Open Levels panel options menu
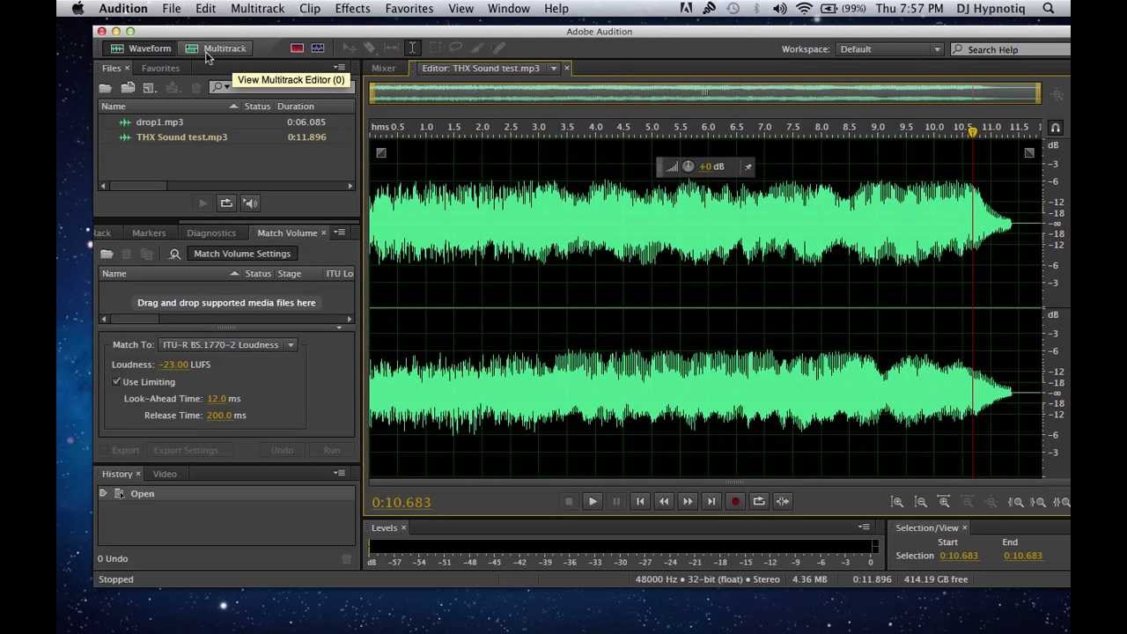Screen dimensions: 1127x634 click(864, 527)
